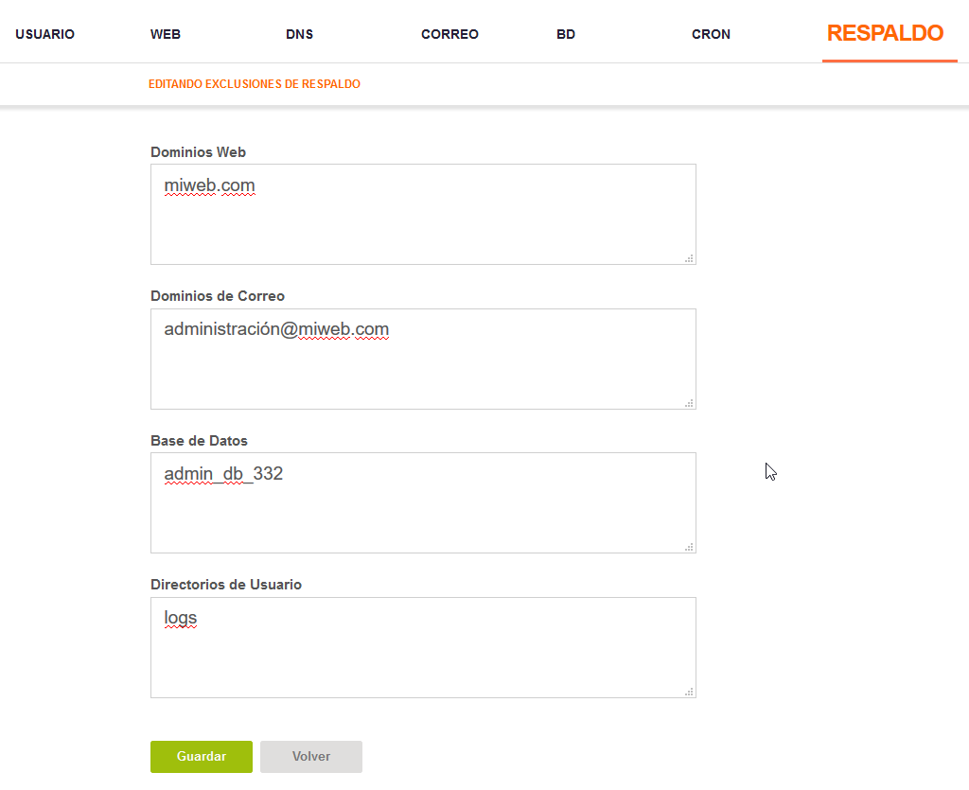969x790 pixels.
Task: Click the Dominios de Correo resize grip
Action: pyautogui.click(x=689, y=403)
